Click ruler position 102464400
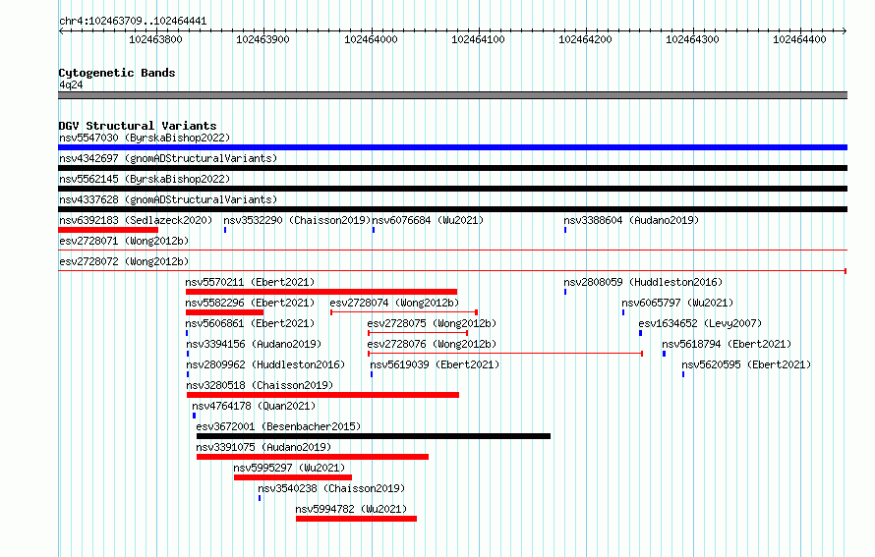The image size is (875, 557). point(799,39)
